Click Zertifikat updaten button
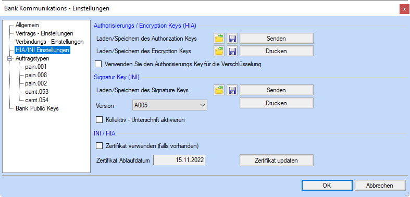Viewport: 410px width, 197px height. pyautogui.click(x=277, y=161)
